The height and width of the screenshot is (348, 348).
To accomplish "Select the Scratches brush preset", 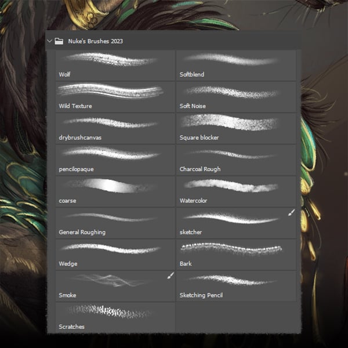I will [x=115, y=318].
